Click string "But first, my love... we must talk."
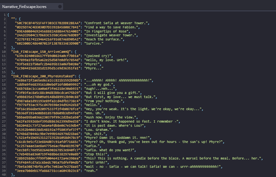The width and height of the screenshot is (276, 177). (x=120, y=97)
